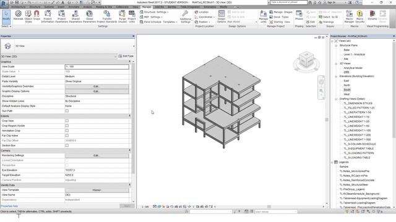Open the Revit application menu
This screenshot has width=396, height=222.
tap(4, 4)
